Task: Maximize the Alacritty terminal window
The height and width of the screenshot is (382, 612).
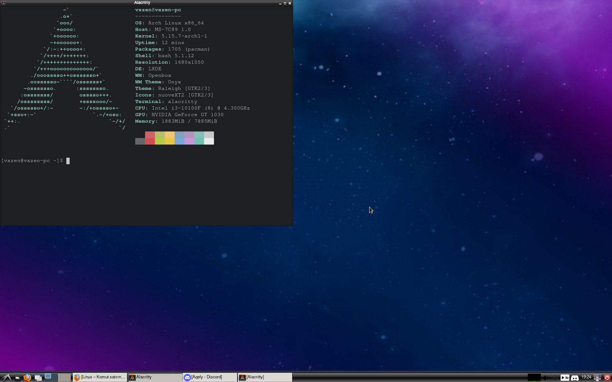Action: click(x=285, y=3)
